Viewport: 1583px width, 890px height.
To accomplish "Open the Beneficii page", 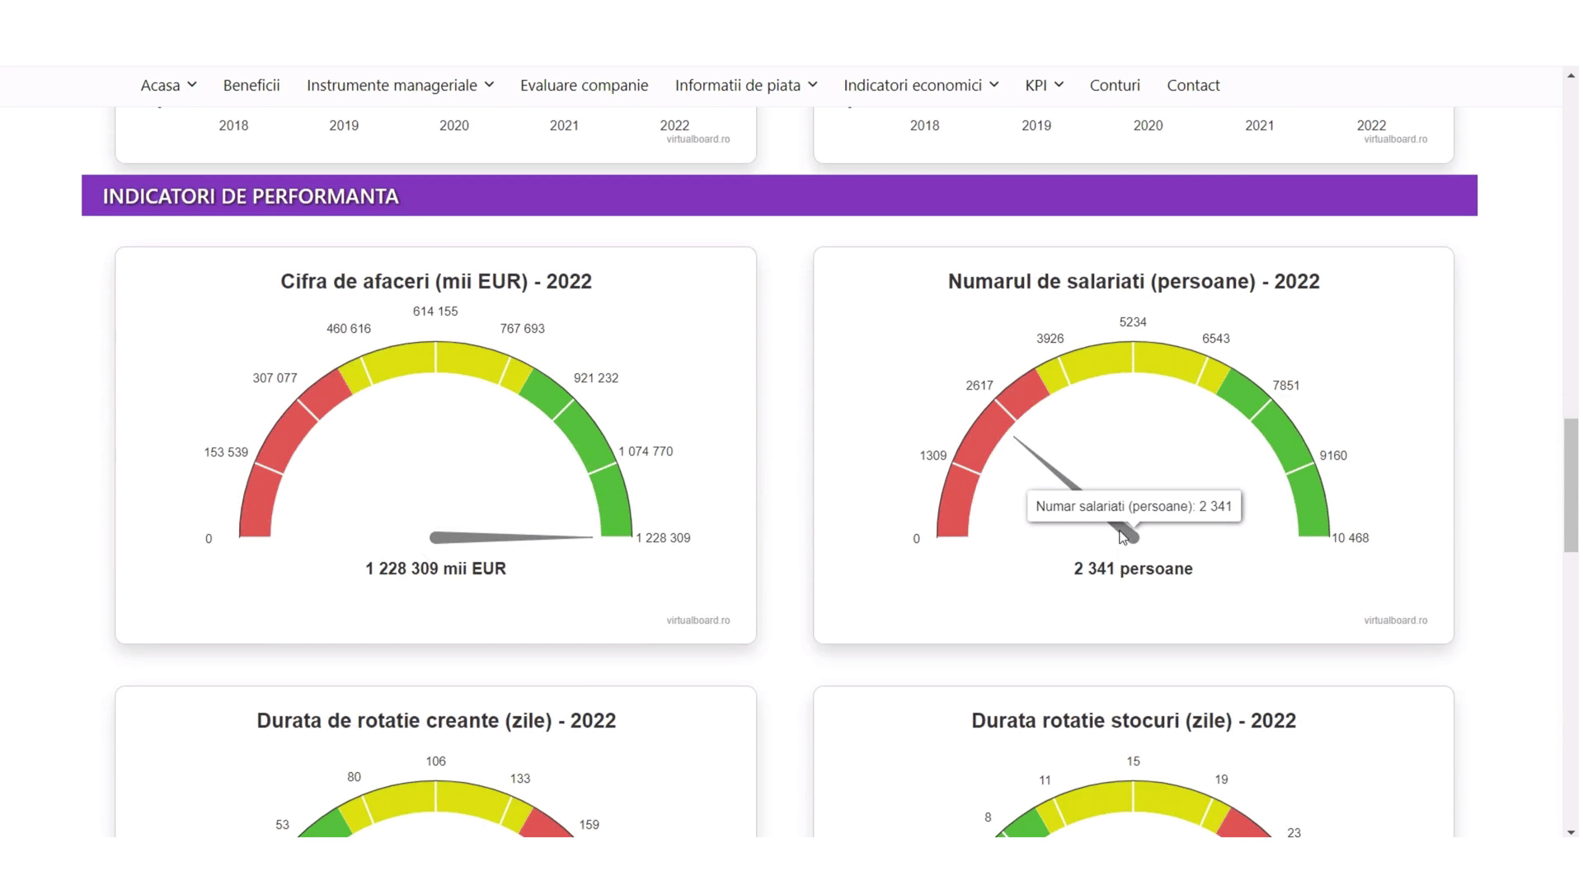I will tap(251, 86).
